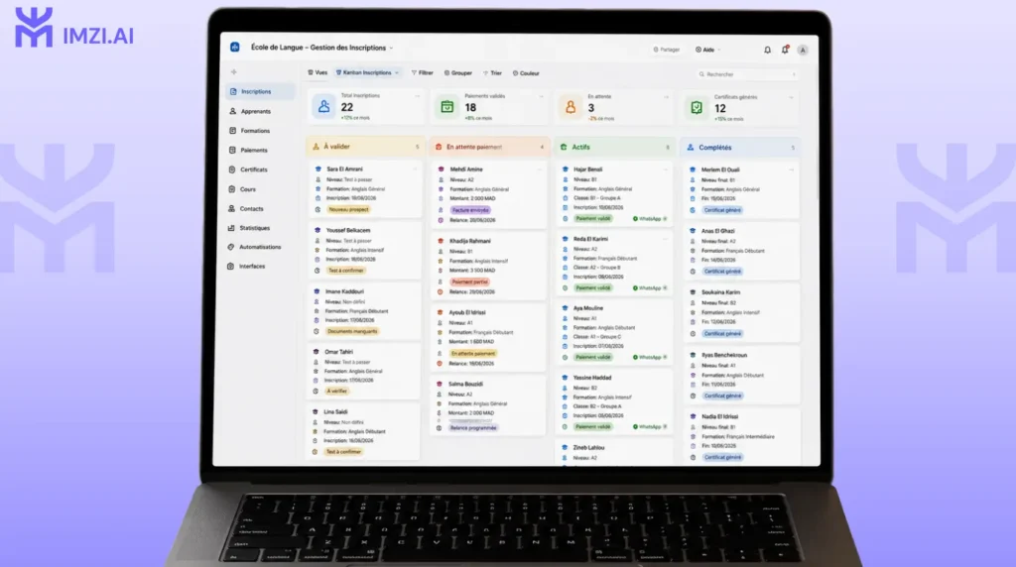Click the Paiements validés calendar icon

click(447, 107)
